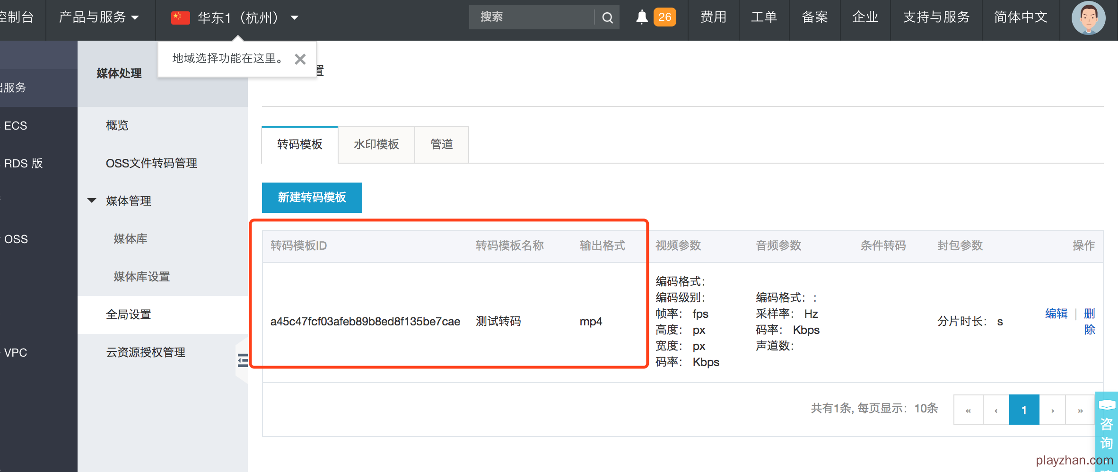This screenshot has height=472, width=1118.
Task: Click the China flag region icon
Action: pos(180,18)
